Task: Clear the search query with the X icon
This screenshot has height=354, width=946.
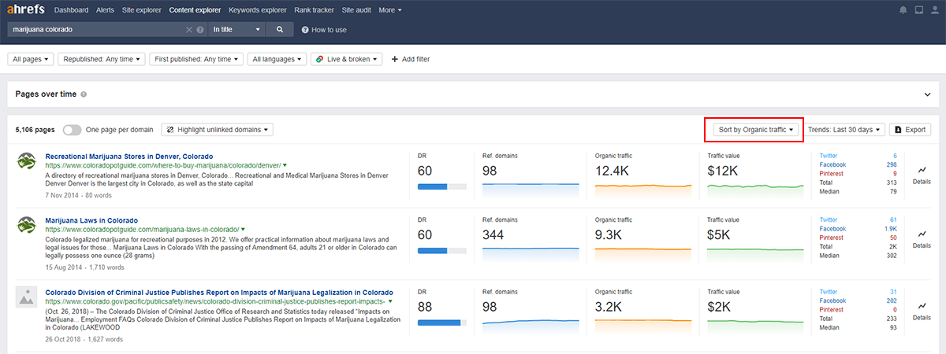Action: [189, 29]
